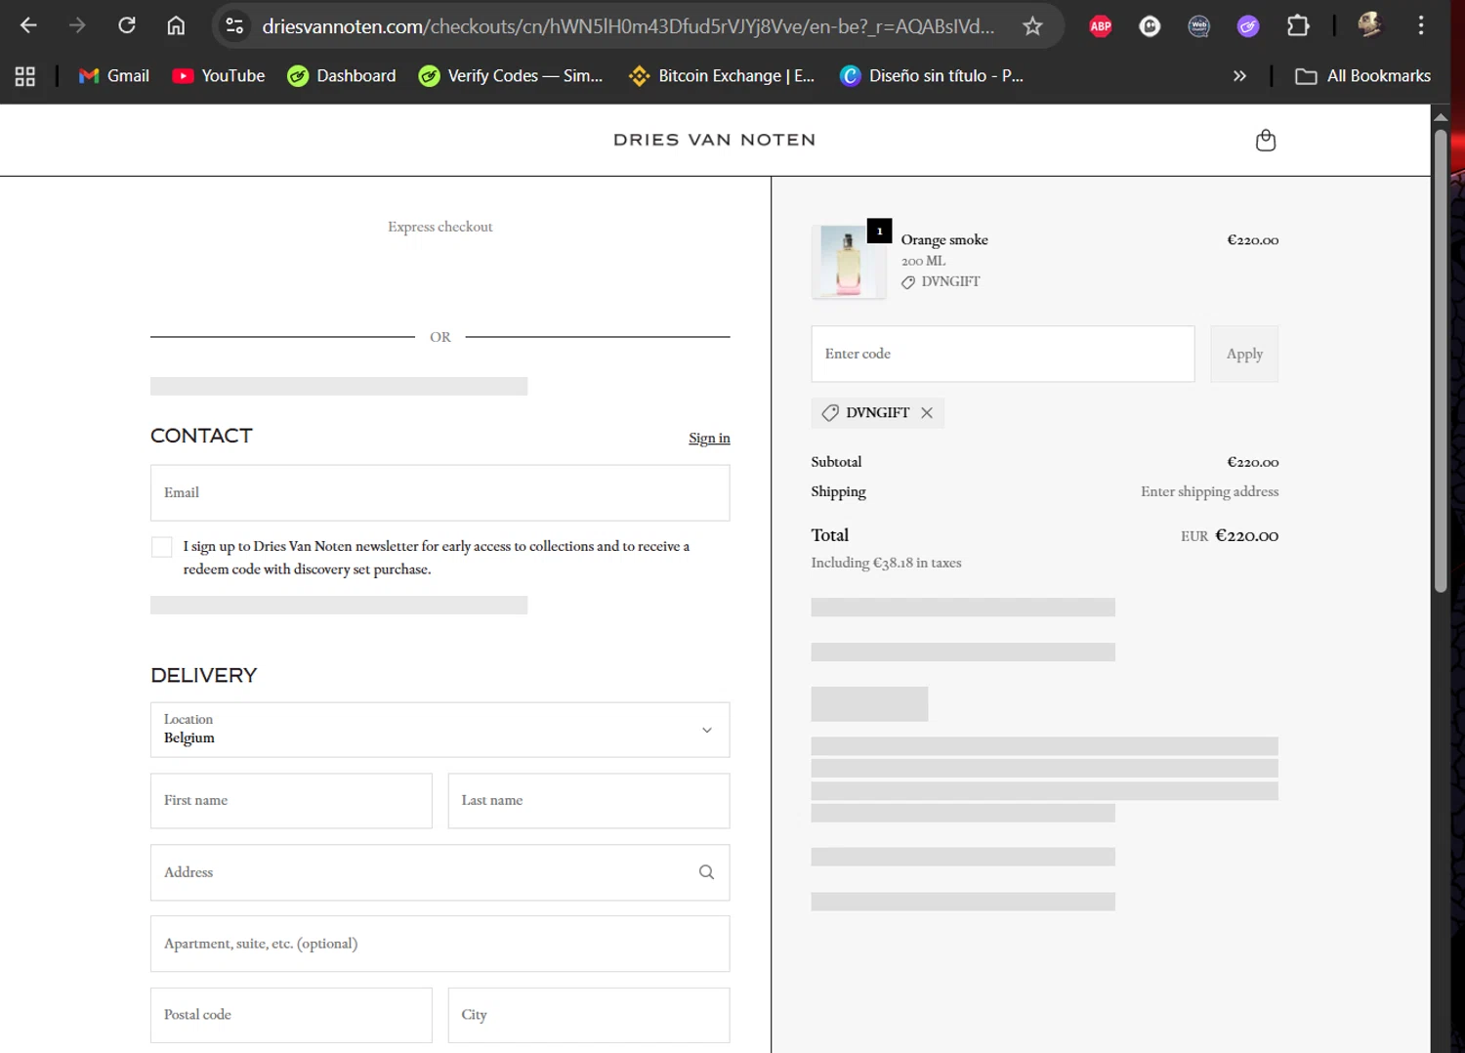Focus the Apartment, suite, etc. field
Image resolution: width=1465 pixels, height=1053 pixels.
pyautogui.click(x=440, y=944)
